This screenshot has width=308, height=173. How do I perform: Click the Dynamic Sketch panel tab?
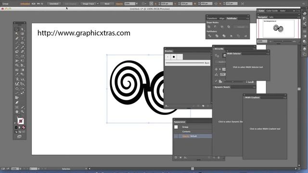(222, 87)
